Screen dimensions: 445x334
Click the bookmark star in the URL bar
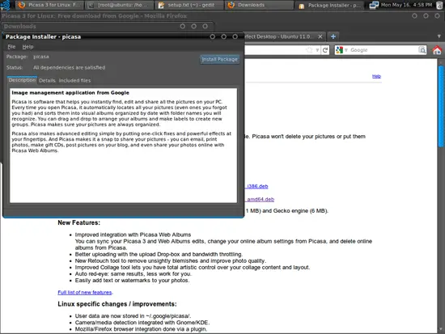coord(309,50)
